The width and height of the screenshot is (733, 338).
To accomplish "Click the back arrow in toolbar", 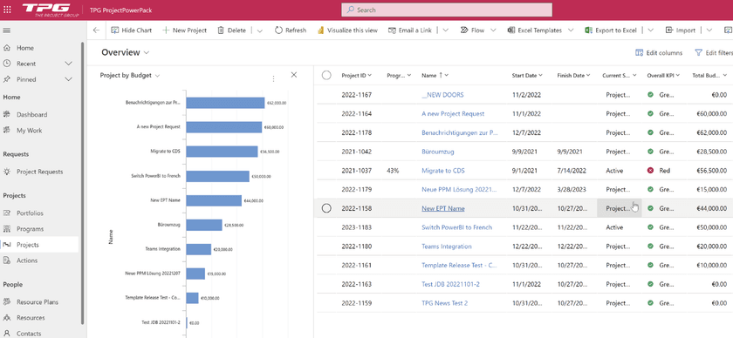I will pyautogui.click(x=96, y=30).
